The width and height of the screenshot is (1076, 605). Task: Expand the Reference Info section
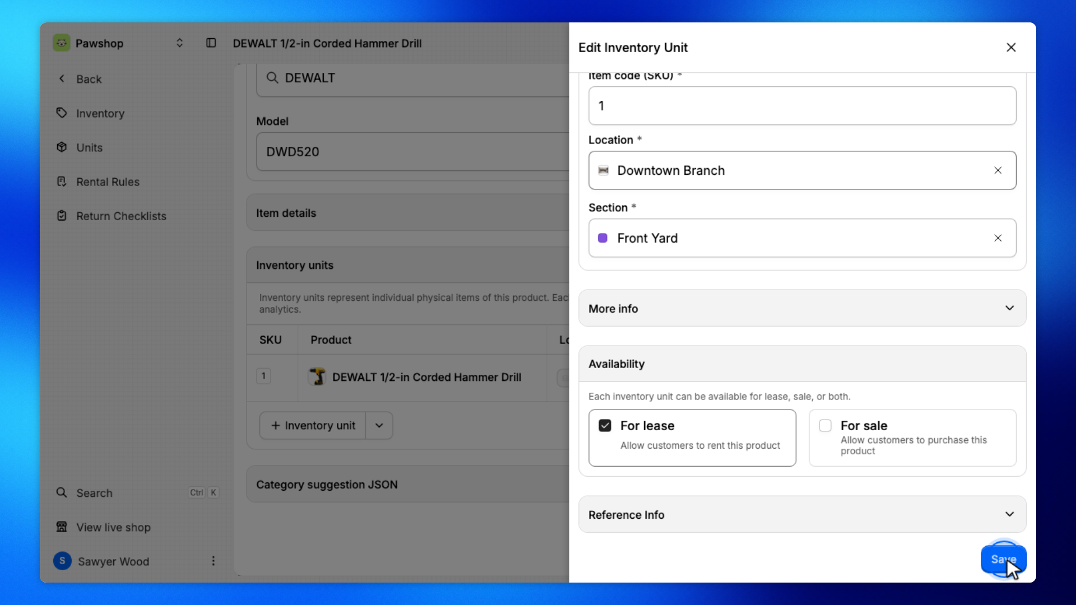click(803, 514)
